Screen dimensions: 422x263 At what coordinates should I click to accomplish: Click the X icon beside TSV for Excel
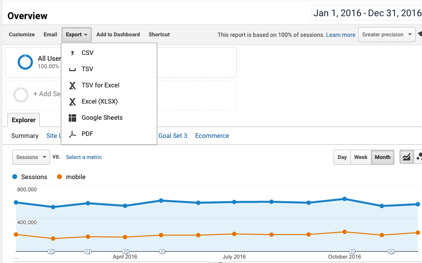pos(72,85)
